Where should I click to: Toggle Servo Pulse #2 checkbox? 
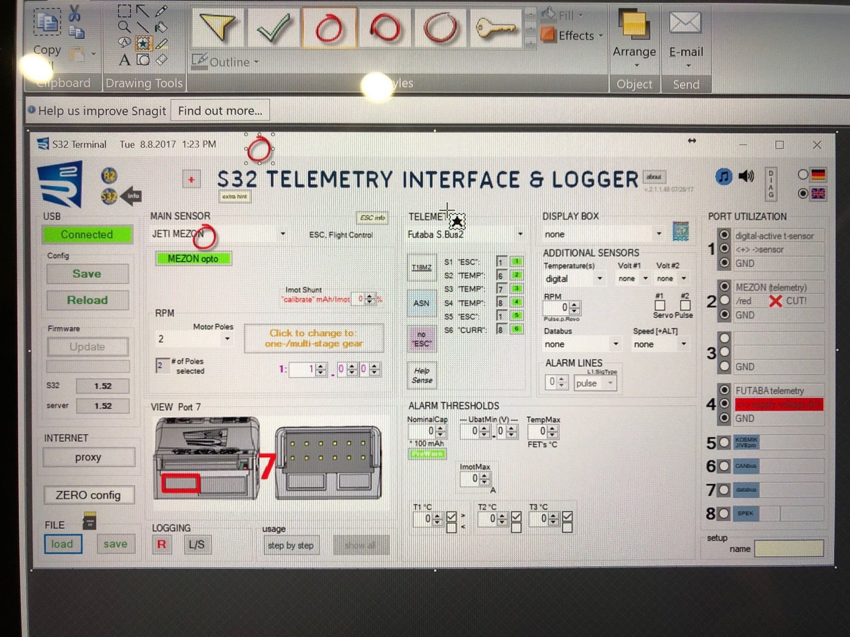(x=685, y=305)
